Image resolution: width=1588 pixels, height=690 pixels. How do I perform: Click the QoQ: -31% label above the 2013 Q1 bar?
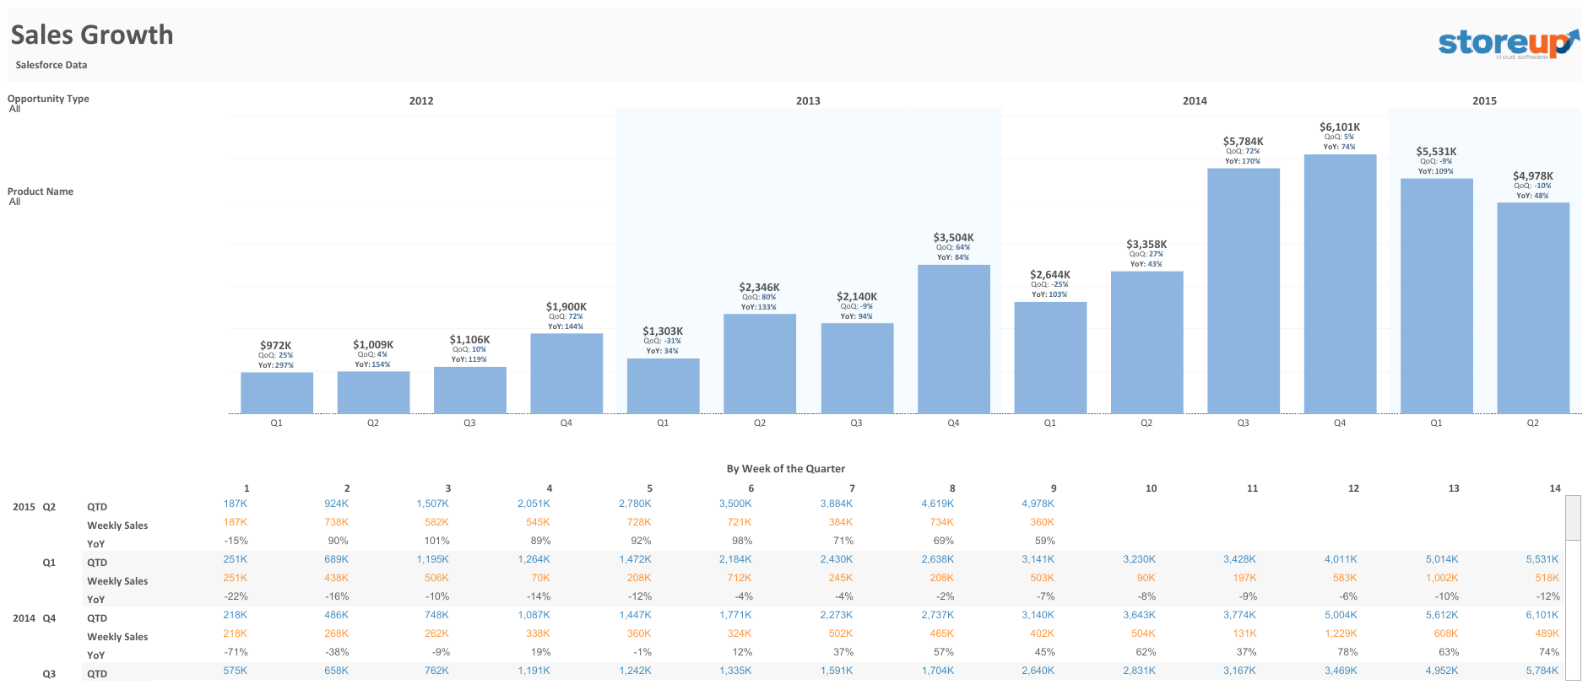tap(663, 341)
